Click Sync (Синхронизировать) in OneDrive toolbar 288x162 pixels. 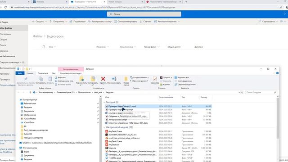click(126, 22)
